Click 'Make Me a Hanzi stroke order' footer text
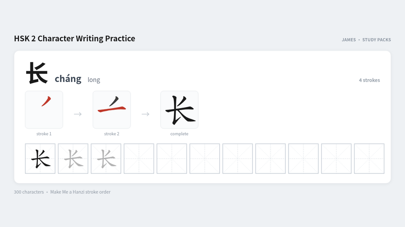Image resolution: width=405 pixels, height=227 pixels. [x=80, y=192]
